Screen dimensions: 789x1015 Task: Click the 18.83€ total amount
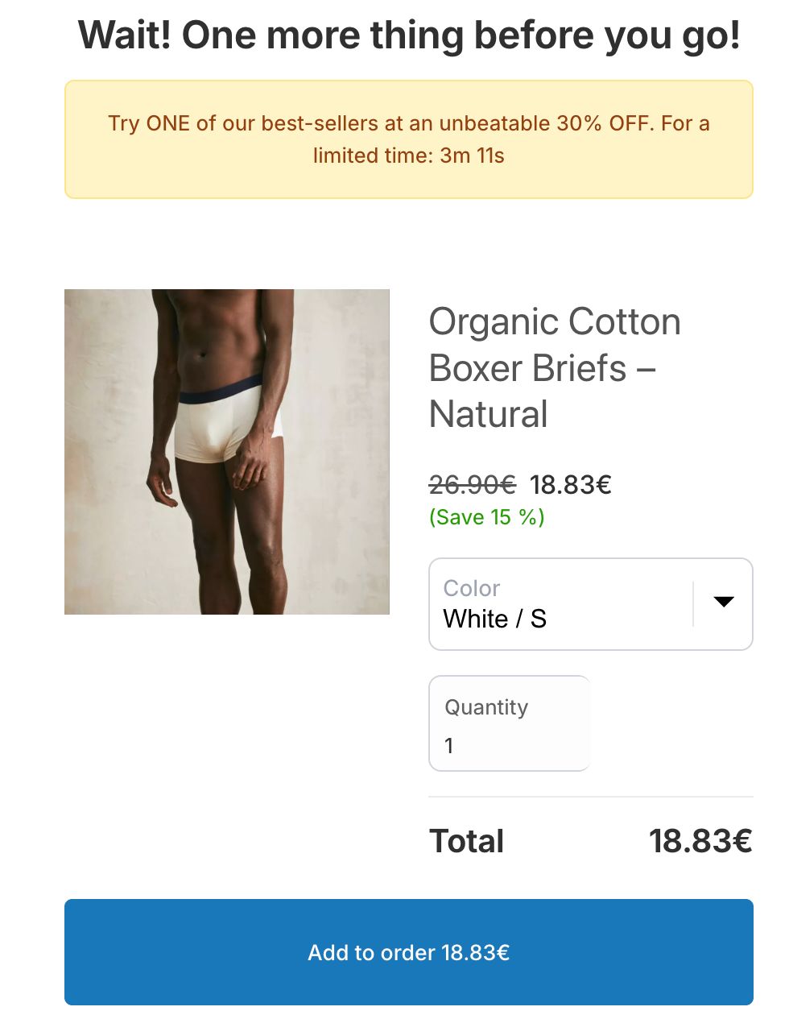pos(701,840)
